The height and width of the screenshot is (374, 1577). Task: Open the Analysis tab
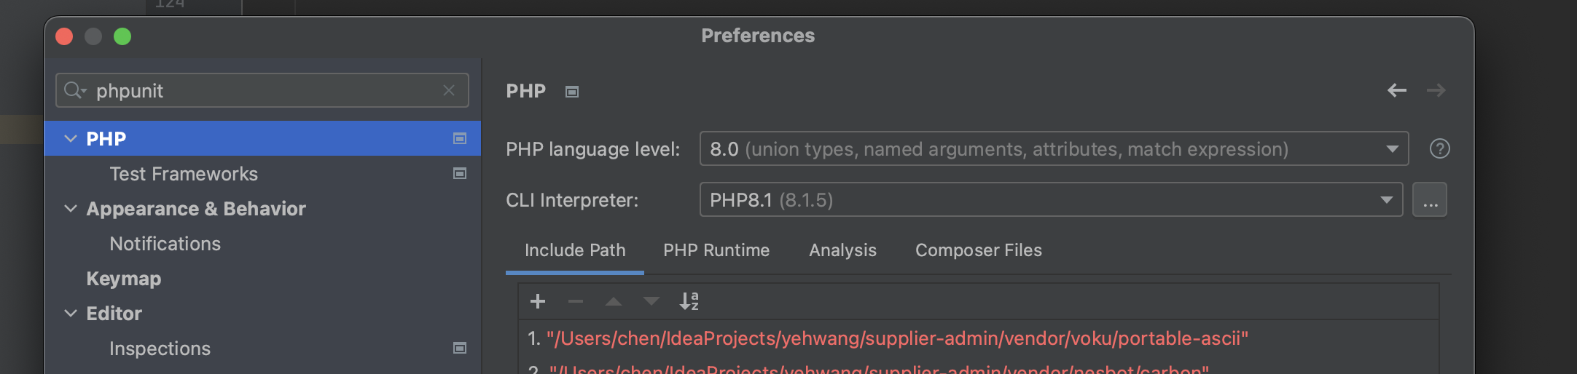click(842, 250)
